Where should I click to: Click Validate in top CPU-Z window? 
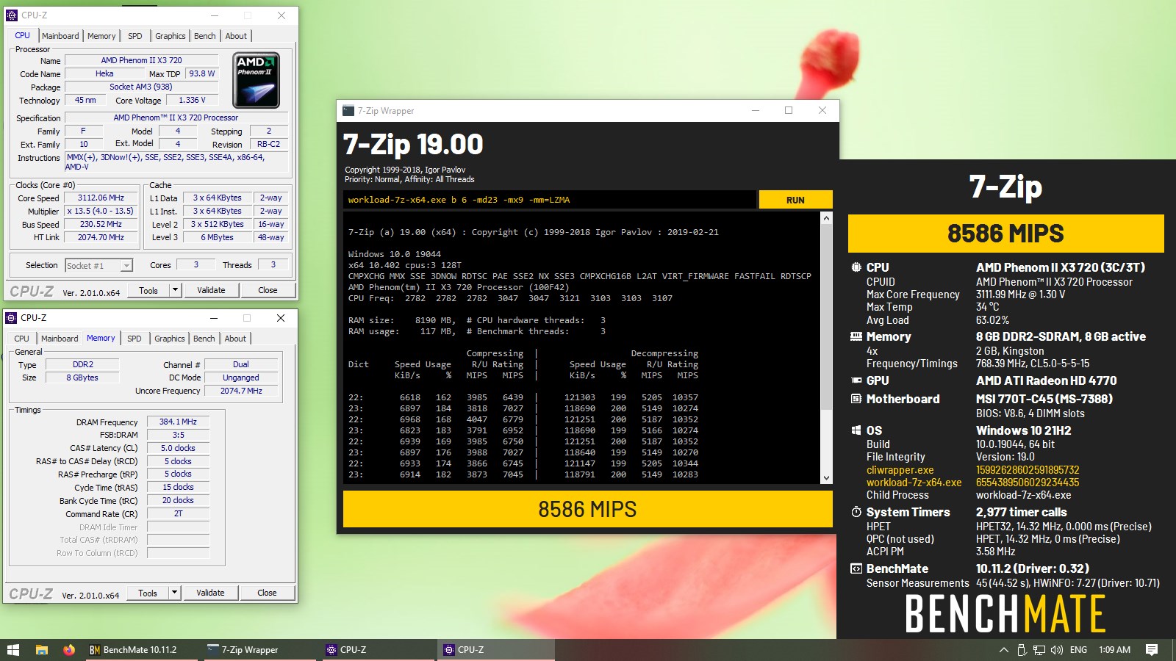pyautogui.click(x=211, y=290)
